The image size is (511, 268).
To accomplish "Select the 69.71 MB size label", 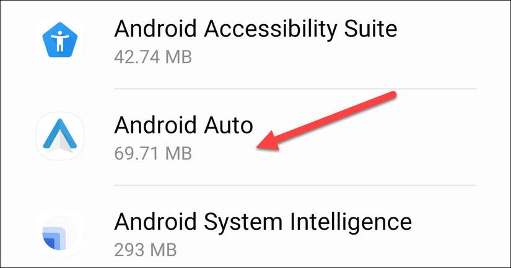I will 153,153.
